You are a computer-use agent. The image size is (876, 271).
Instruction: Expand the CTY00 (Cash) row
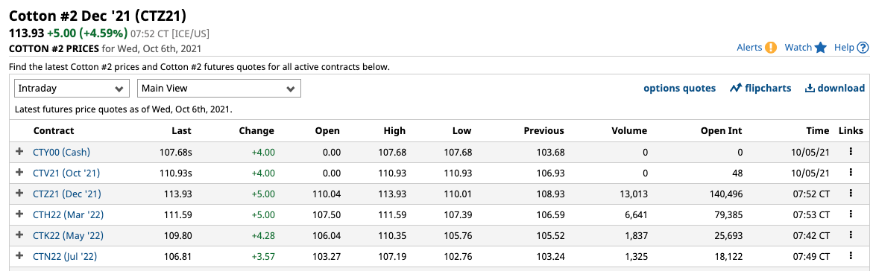pyautogui.click(x=19, y=152)
